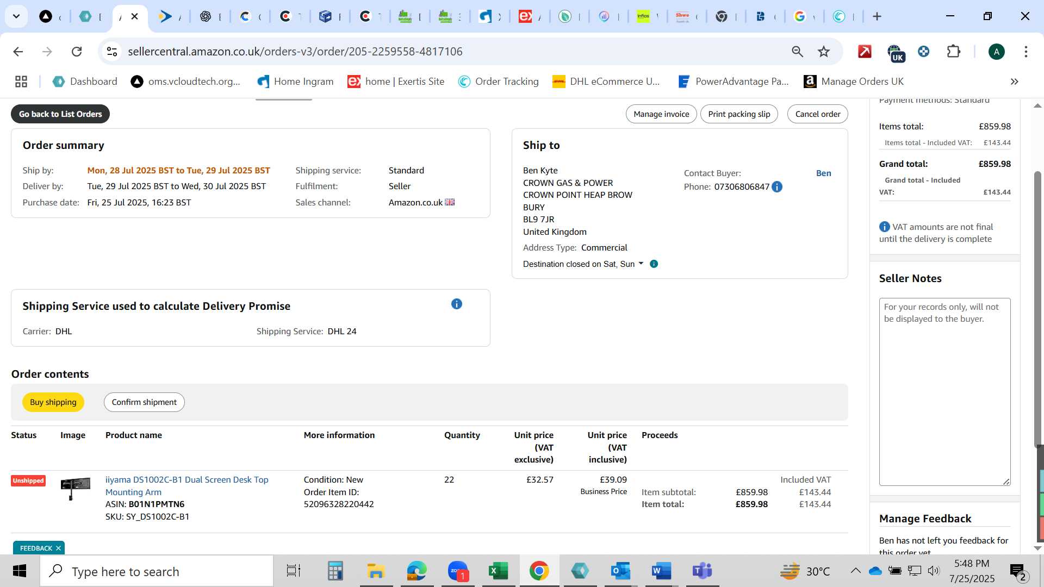Open a new browser tab
Screen dimensions: 1044x587
tap(877, 16)
